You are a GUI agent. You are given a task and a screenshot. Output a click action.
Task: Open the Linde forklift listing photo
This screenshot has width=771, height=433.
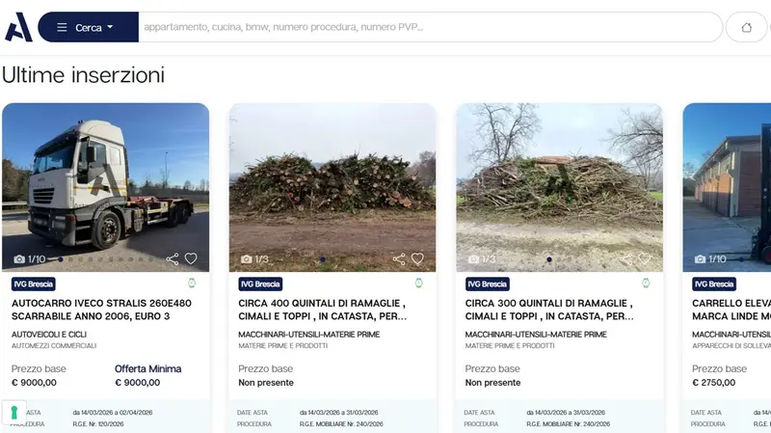(727, 187)
